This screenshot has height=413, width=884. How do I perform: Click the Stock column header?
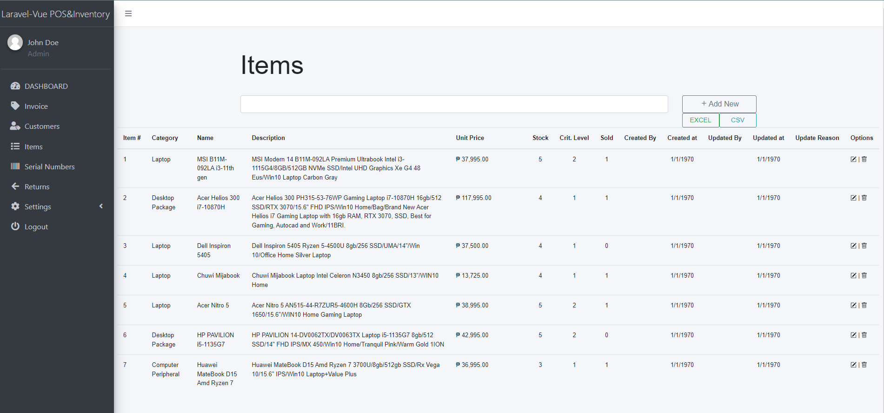tap(540, 138)
